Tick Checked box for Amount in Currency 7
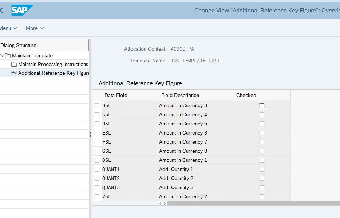The height and width of the screenshot is (218, 340). pyautogui.click(x=262, y=142)
